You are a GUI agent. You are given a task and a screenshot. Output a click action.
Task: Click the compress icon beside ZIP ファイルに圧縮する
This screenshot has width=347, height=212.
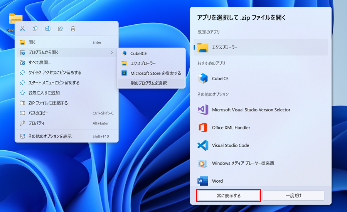click(x=22, y=103)
